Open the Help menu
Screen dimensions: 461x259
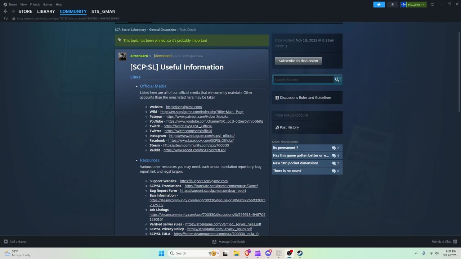coord(59,4)
